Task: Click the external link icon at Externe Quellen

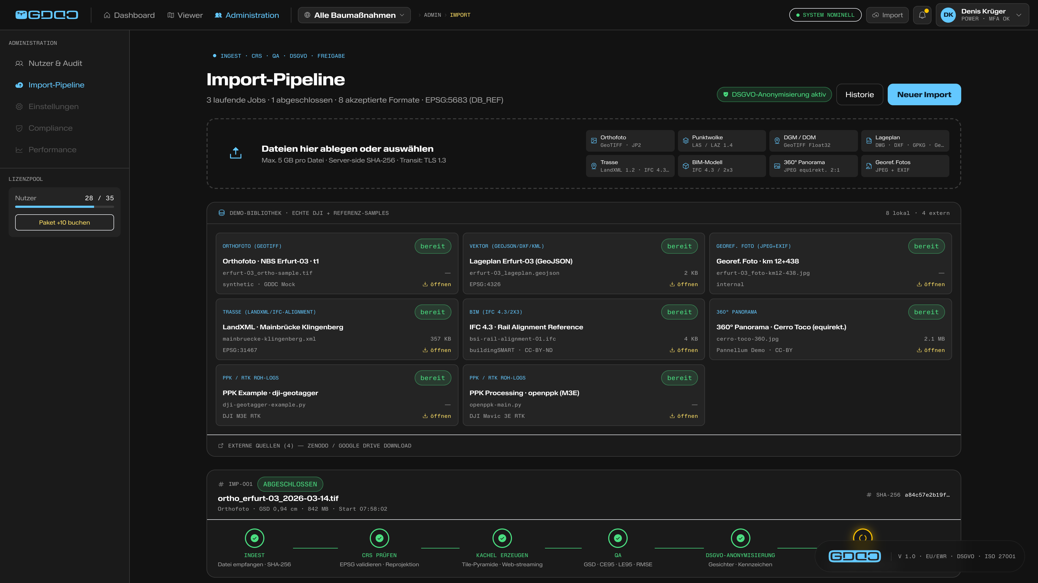Action: 221,446
